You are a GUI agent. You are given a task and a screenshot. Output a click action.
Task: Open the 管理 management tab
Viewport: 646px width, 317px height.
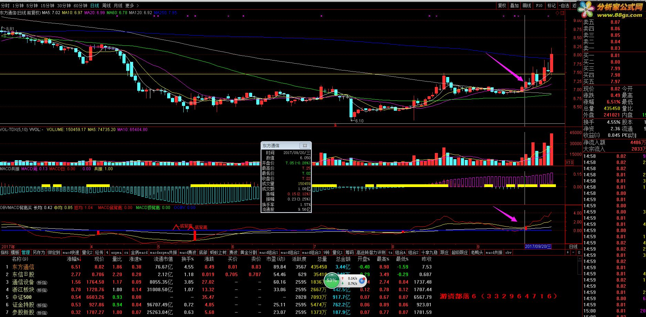tap(26, 252)
